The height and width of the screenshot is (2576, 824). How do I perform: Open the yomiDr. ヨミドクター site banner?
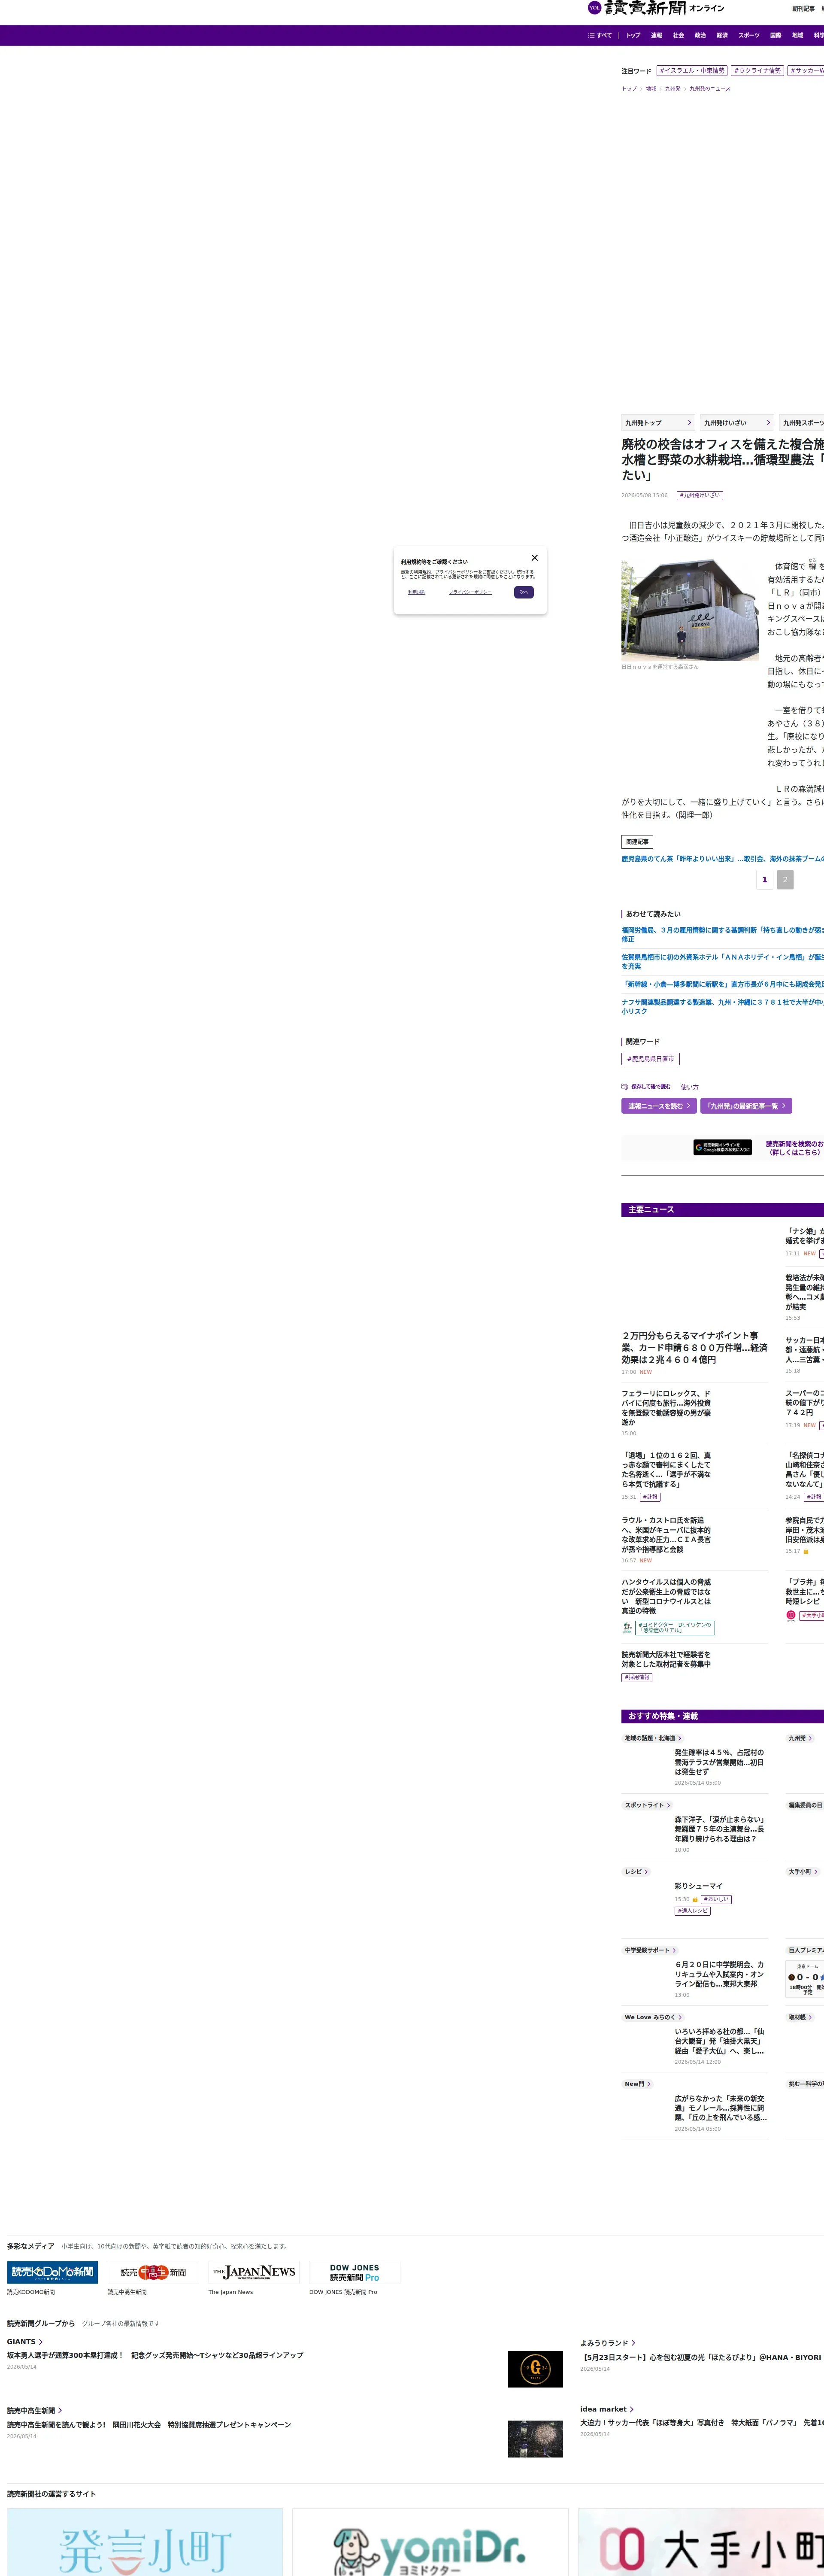pyautogui.click(x=430, y=2542)
